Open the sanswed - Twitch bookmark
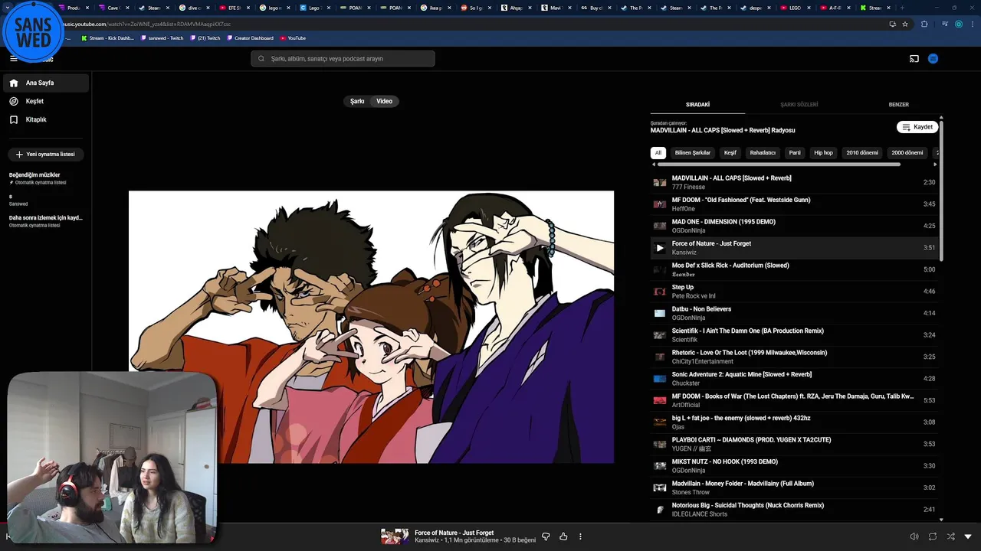Viewport: 981px width, 551px height. [162, 38]
